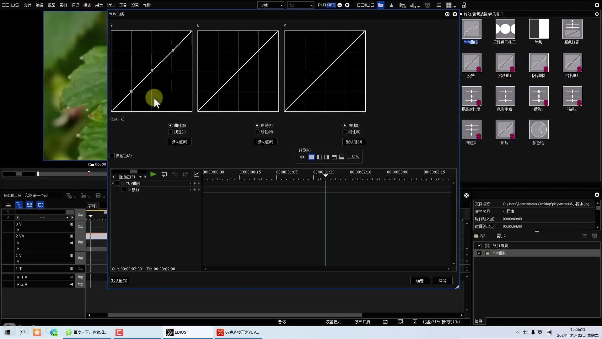Open the 设置 menu
This screenshot has height=339, width=602.
coord(135,5)
